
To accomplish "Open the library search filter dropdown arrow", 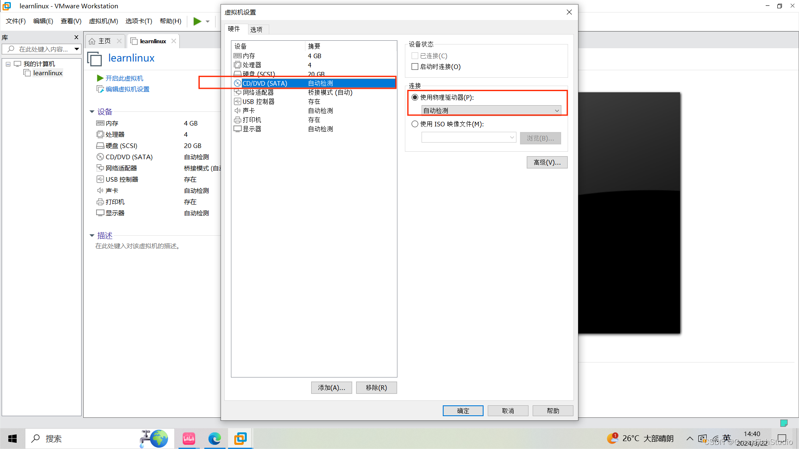I will click(77, 49).
